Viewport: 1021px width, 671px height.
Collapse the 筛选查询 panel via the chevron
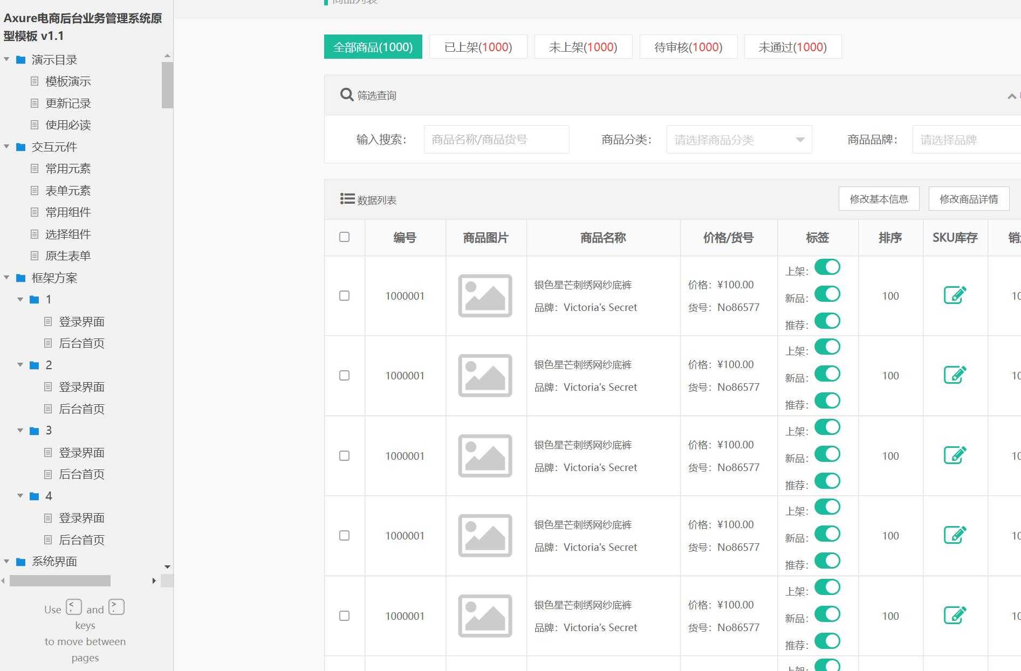(1012, 96)
